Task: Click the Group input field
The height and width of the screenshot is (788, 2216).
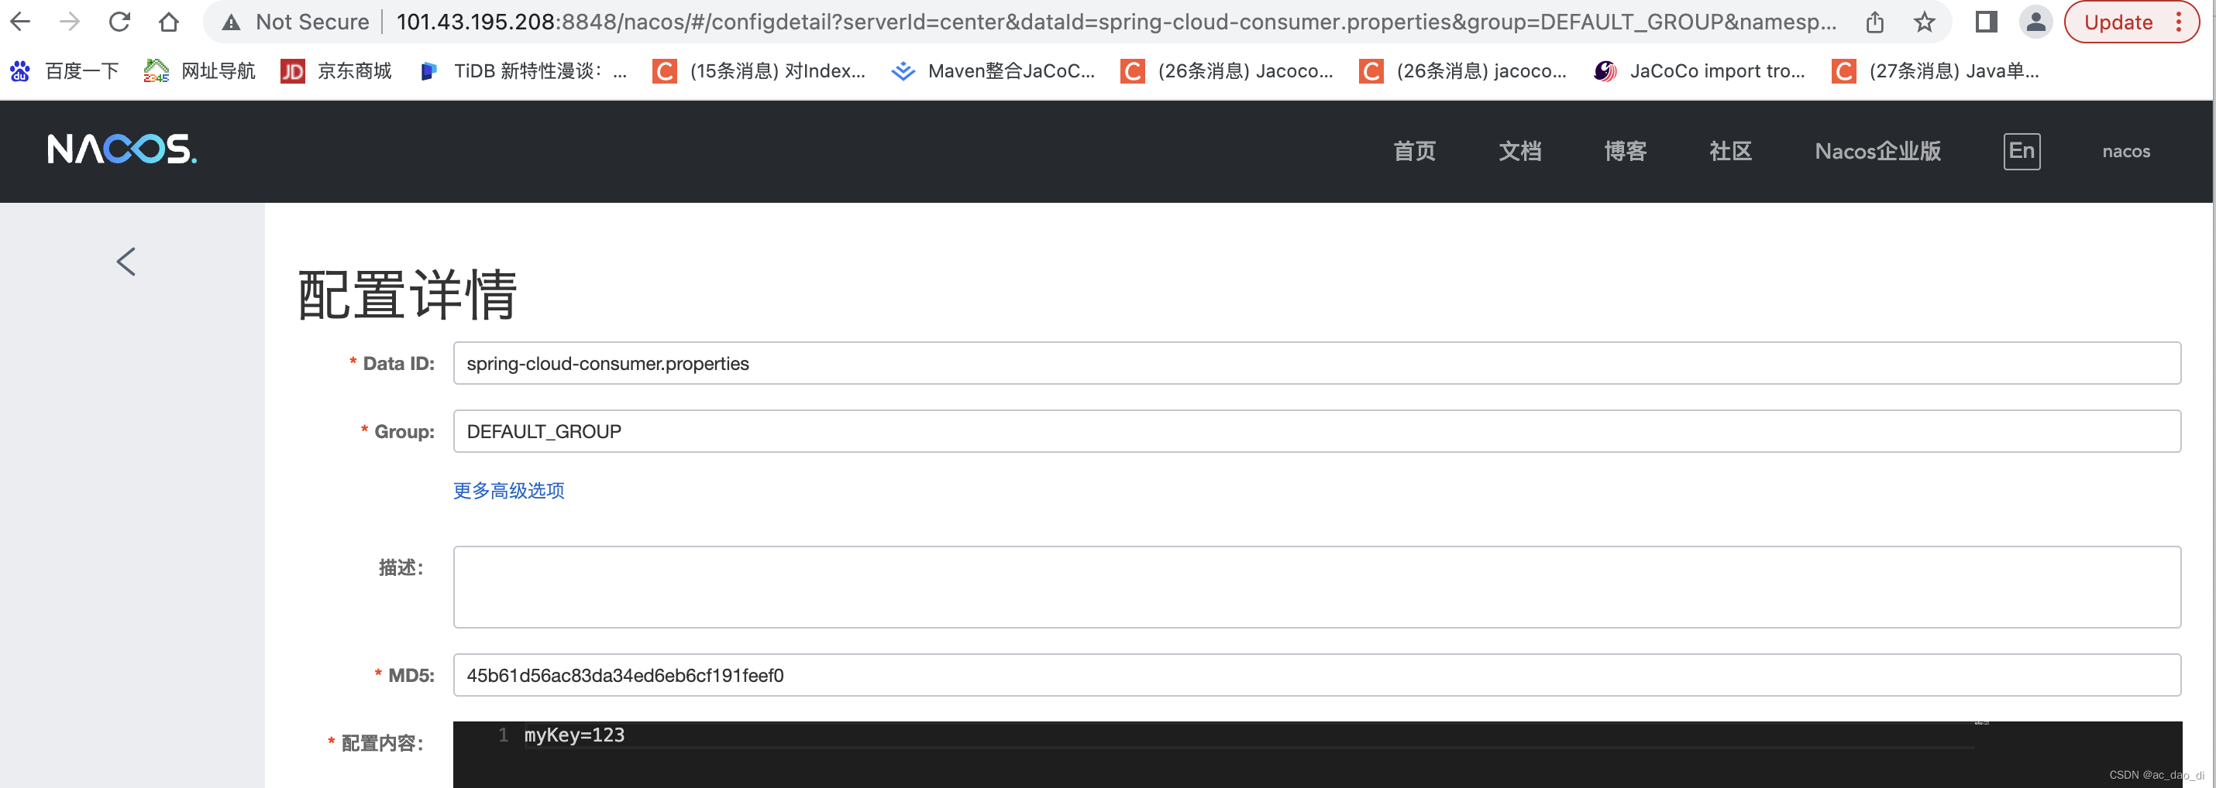Action: (1317, 431)
